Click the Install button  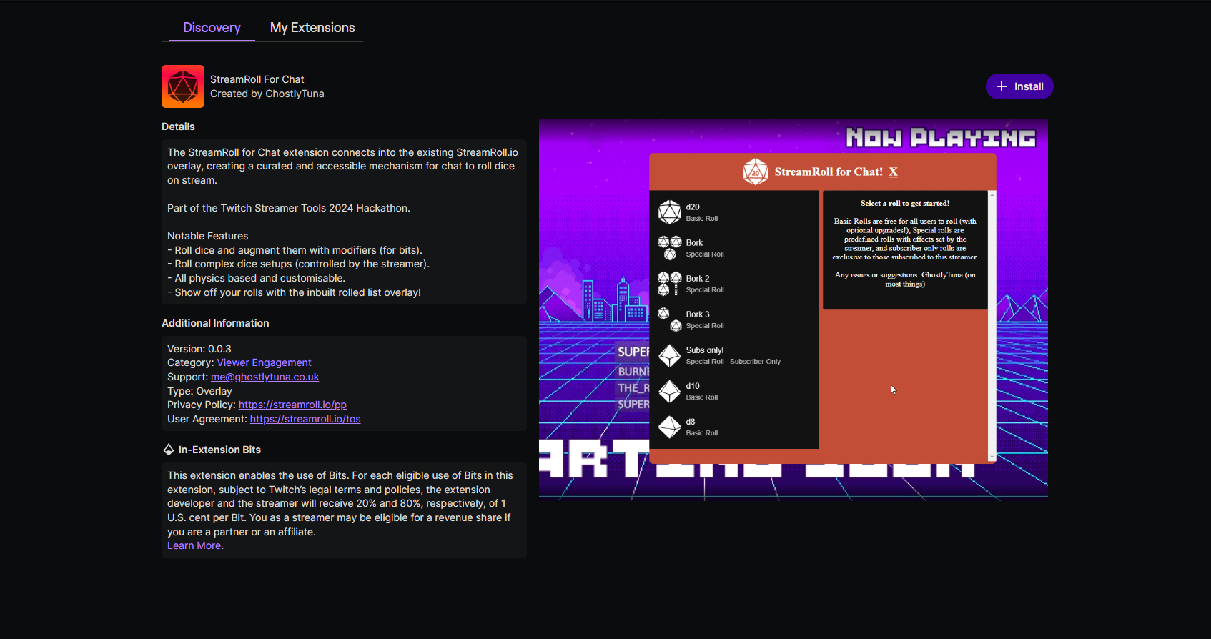point(1019,86)
